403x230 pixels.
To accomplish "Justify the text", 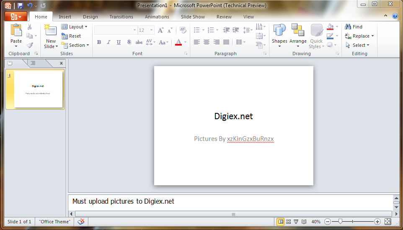I will 226,42.
